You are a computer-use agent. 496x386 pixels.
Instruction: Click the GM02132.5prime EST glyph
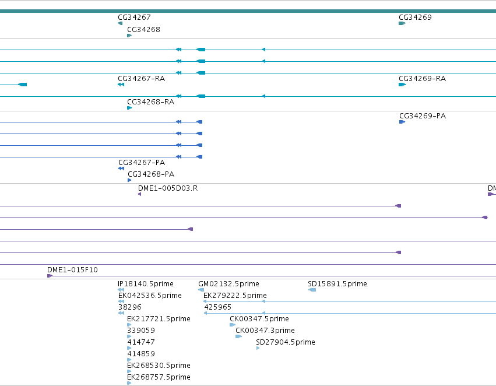(x=201, y=290)
